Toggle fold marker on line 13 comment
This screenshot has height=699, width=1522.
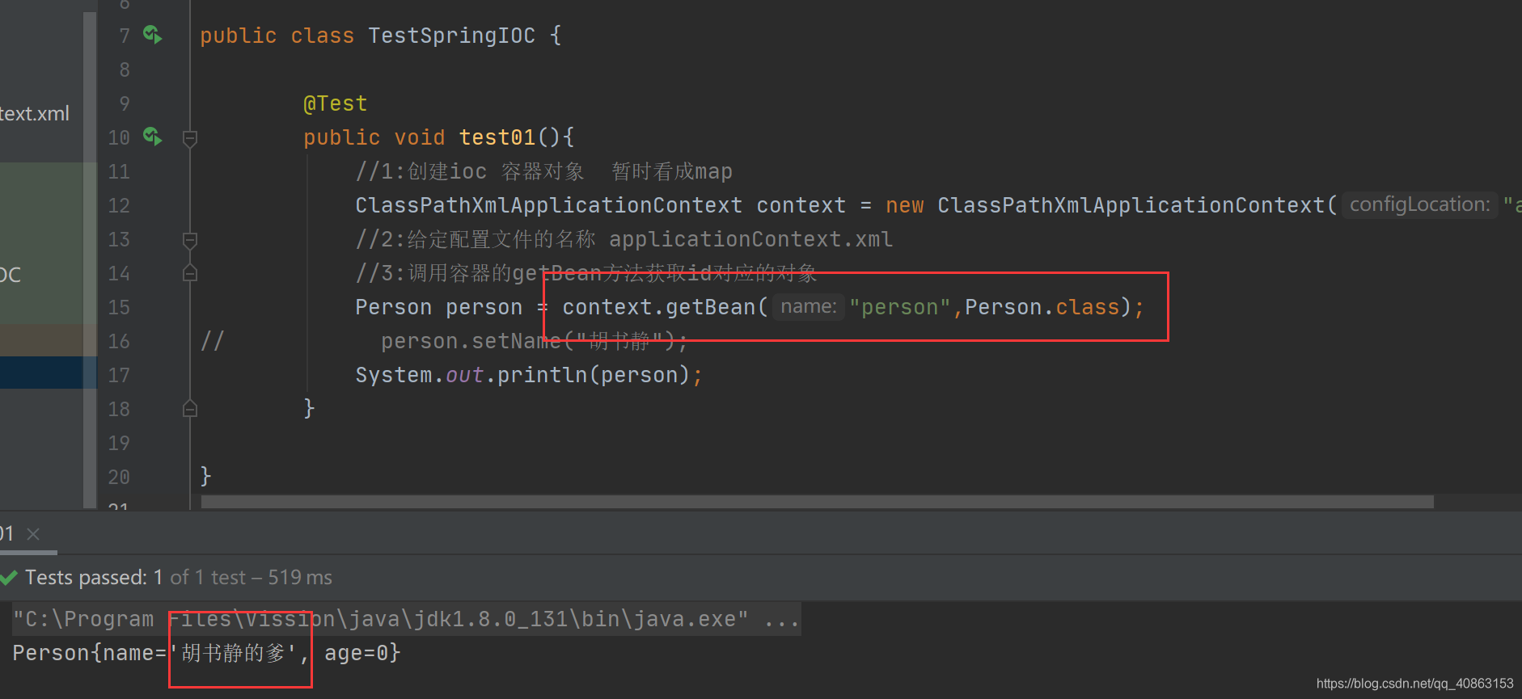pos(190,240)
